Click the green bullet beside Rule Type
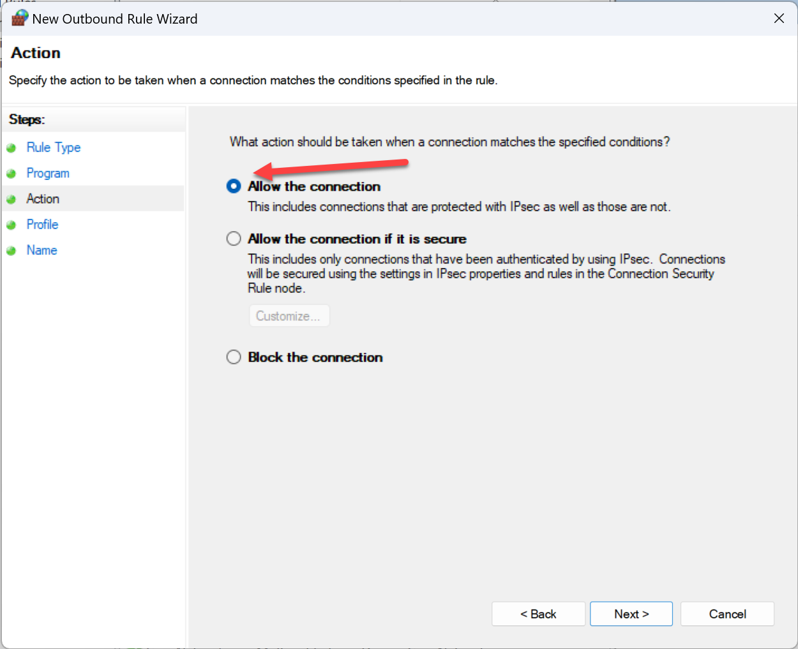 (x=11, y=148)
